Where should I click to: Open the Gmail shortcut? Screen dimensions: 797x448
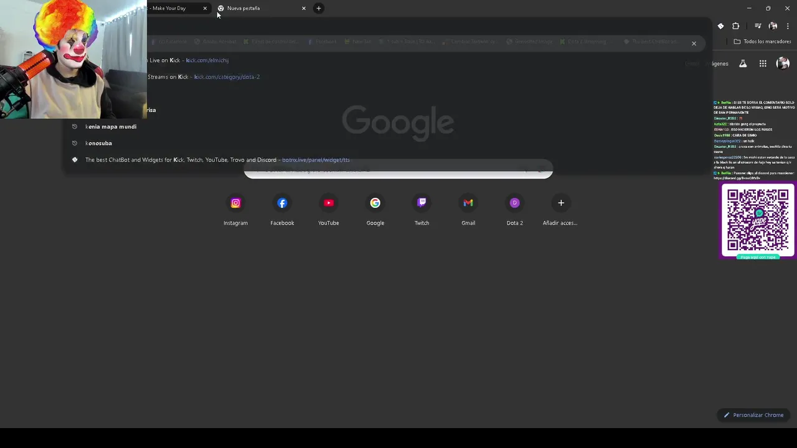point(468,210)
